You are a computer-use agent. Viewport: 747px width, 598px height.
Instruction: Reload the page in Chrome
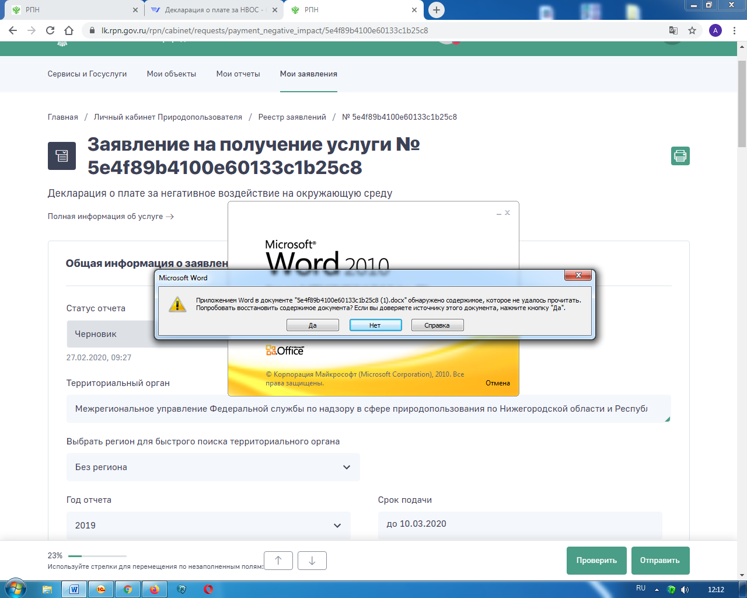50,30
